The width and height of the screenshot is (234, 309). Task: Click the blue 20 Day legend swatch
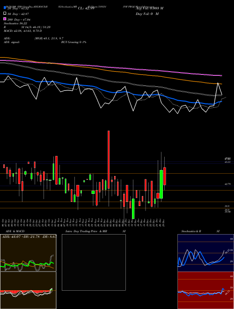point(5,7)
